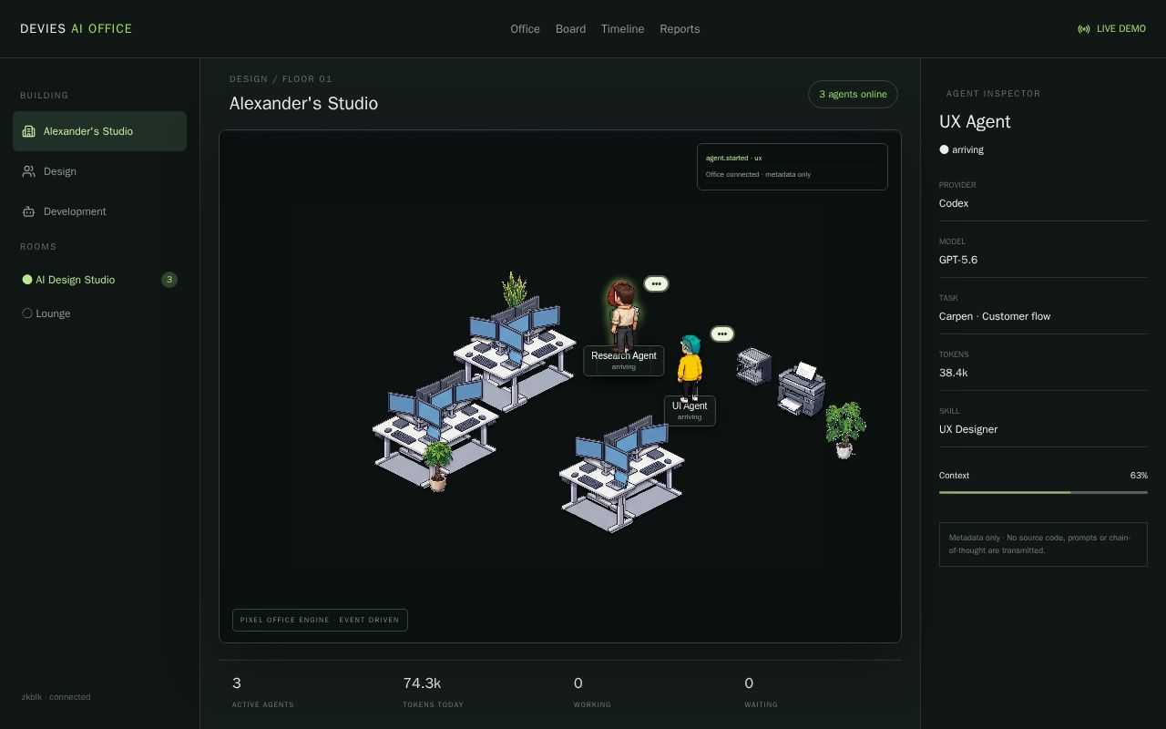Click the UX Designer skill value
Viewport: 1166px width, 729px height.
968,429
